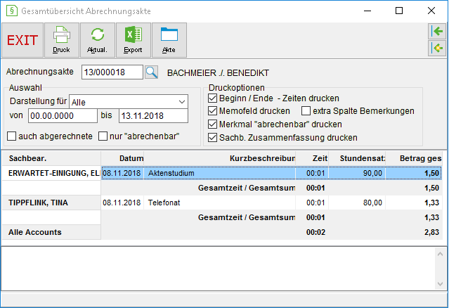Click the red EXIT button

coord(22,40)
